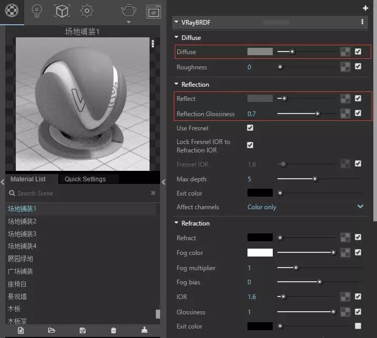Viewport: 377px width, 338px height.
Task: Show the frame buffer window icon
Action: tap(153, 11)
